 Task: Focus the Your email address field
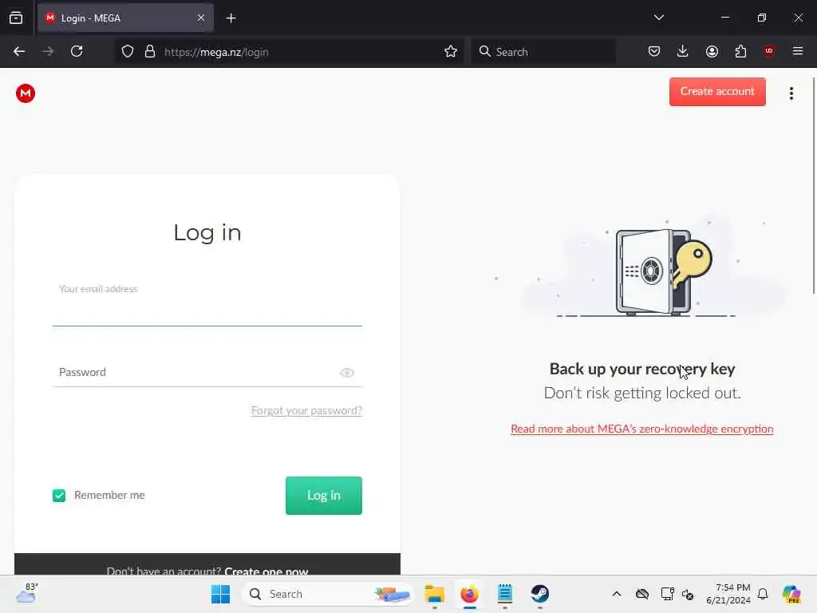pyautogui.click(x=207, y=304)
